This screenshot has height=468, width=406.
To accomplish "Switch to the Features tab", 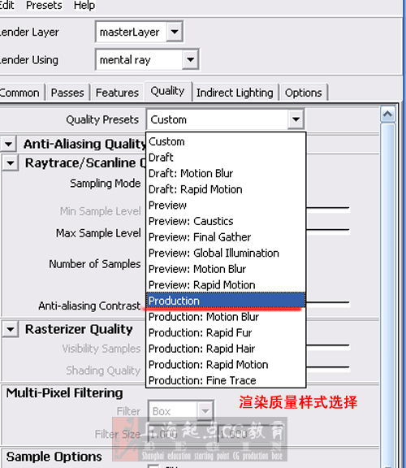I will click(x=117, y=93).
